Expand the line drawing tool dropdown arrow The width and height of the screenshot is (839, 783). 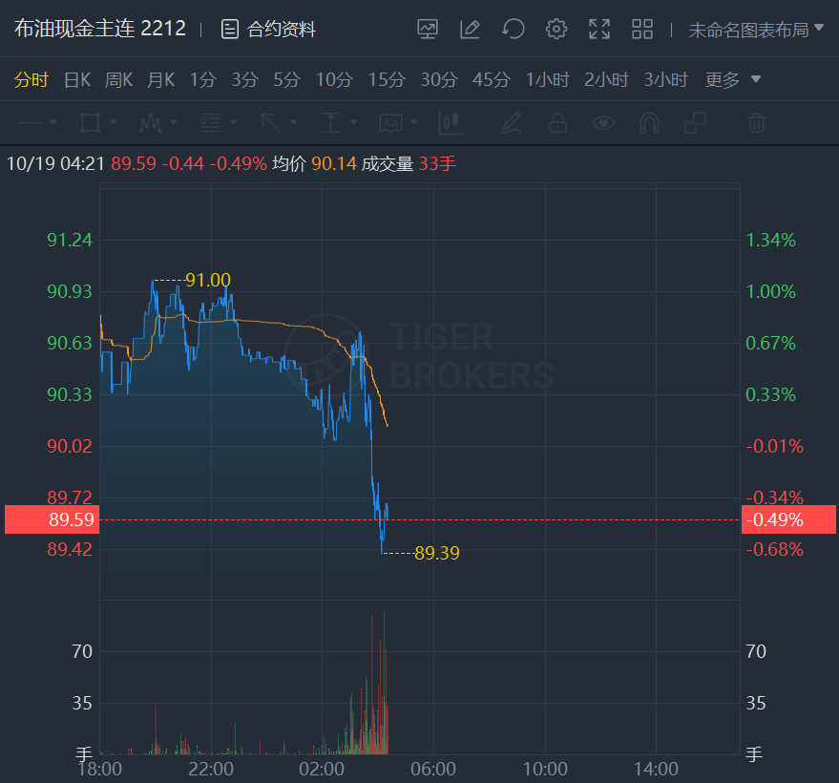point(52,123)
